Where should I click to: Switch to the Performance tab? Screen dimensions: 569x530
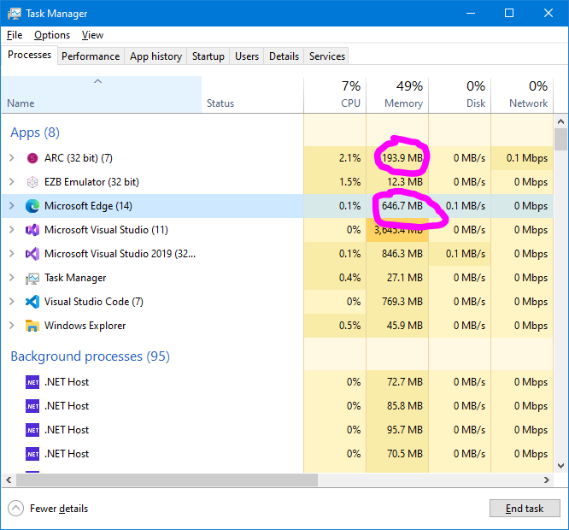point(91,56)
